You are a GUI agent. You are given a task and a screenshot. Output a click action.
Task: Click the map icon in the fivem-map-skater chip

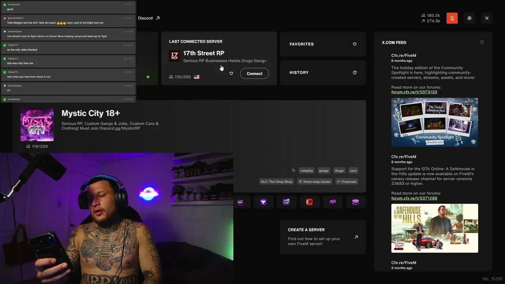(x=300, y=181)
